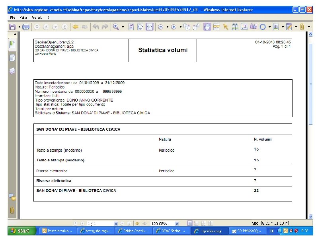Go to next page toolbar button
Viewport: 316px width, 237px height.
(55, 27)
